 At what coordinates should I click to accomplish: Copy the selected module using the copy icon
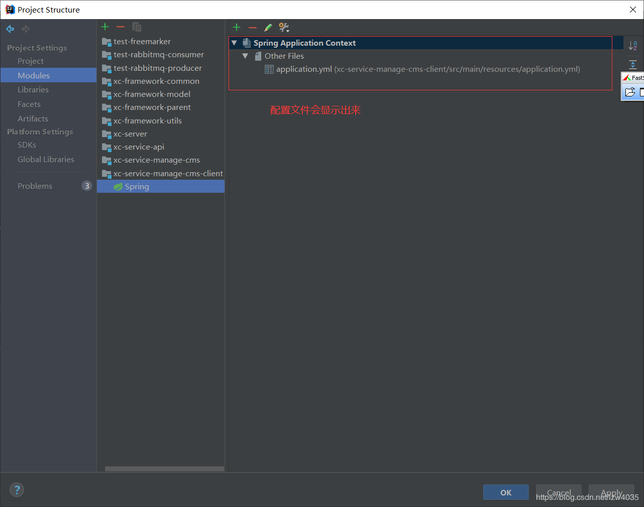point(137,27)
